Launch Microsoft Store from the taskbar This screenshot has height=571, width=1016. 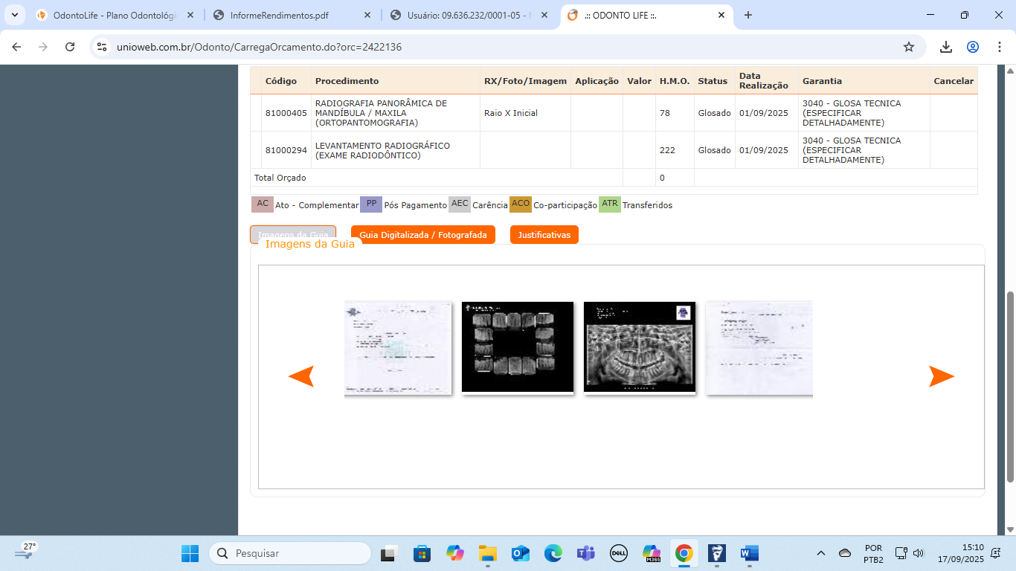tap(422, 553)
